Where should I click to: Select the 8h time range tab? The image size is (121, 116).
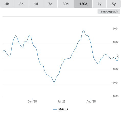pos(21,4)
